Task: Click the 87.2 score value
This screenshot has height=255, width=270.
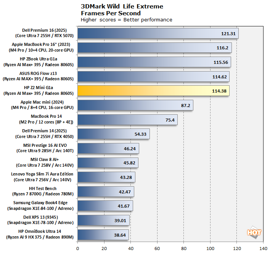Action: tap(186, 106)
